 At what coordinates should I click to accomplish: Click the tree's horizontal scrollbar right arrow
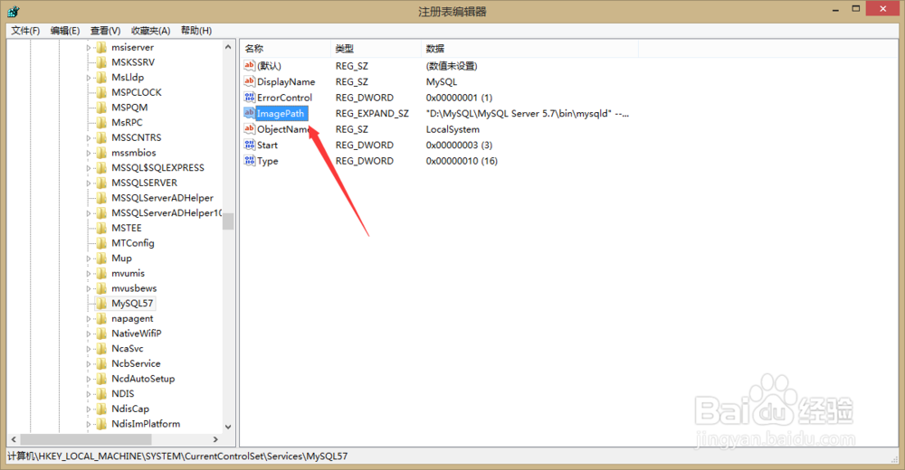point(215,439)
